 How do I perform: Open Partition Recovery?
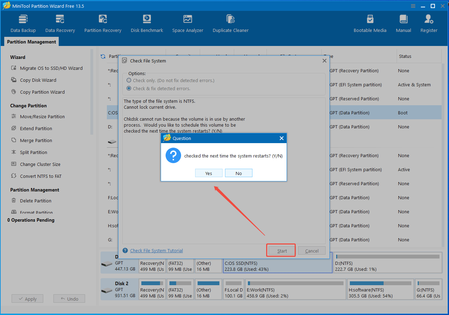point(103,23)
